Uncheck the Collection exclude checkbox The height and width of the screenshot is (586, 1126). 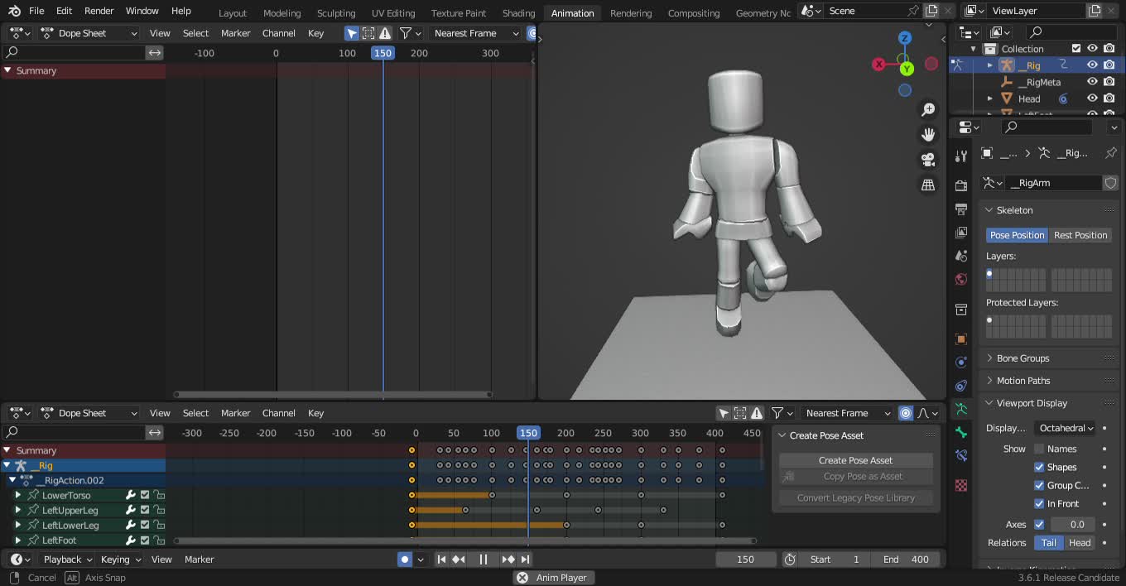(x=1076, y=49)
